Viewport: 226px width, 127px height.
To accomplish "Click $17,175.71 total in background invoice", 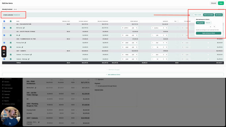I will tap(85, 82).
